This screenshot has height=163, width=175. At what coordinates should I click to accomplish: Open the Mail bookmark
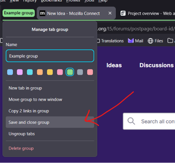136,41
